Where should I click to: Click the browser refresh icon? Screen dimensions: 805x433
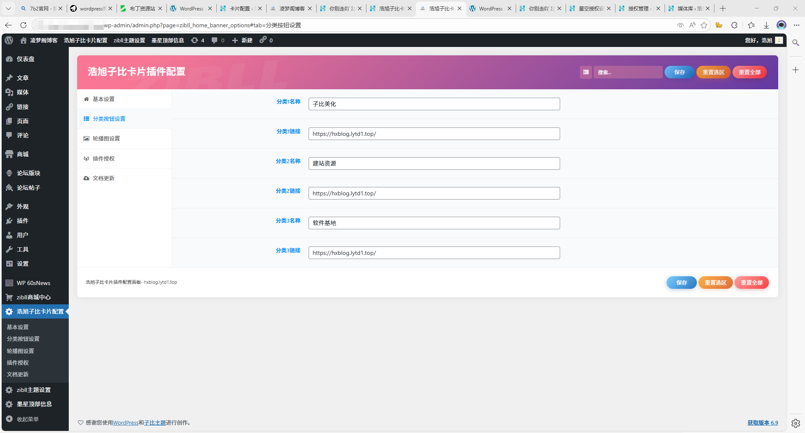pyautogui.click(x=23, y=25)
